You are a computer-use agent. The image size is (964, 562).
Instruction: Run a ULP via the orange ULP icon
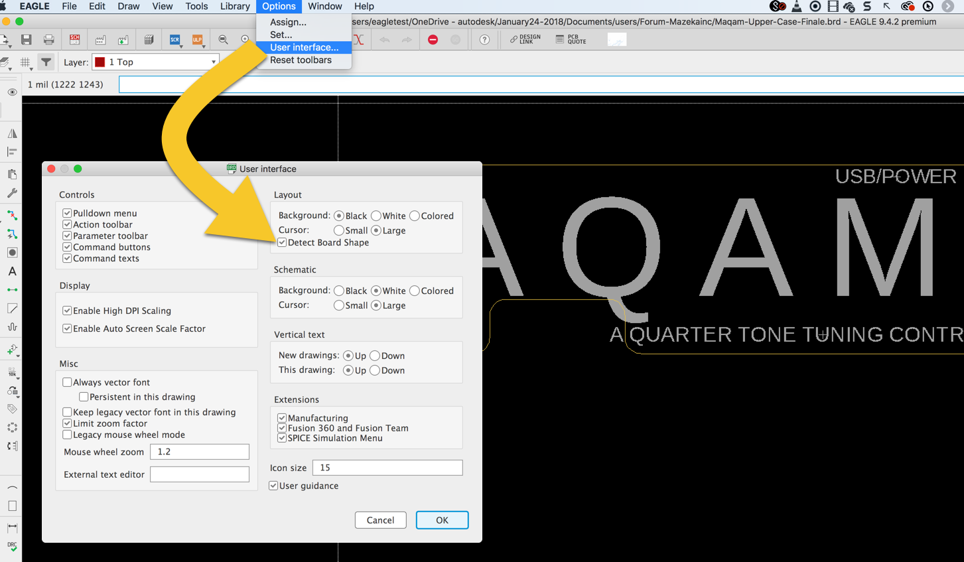[197, 39]
